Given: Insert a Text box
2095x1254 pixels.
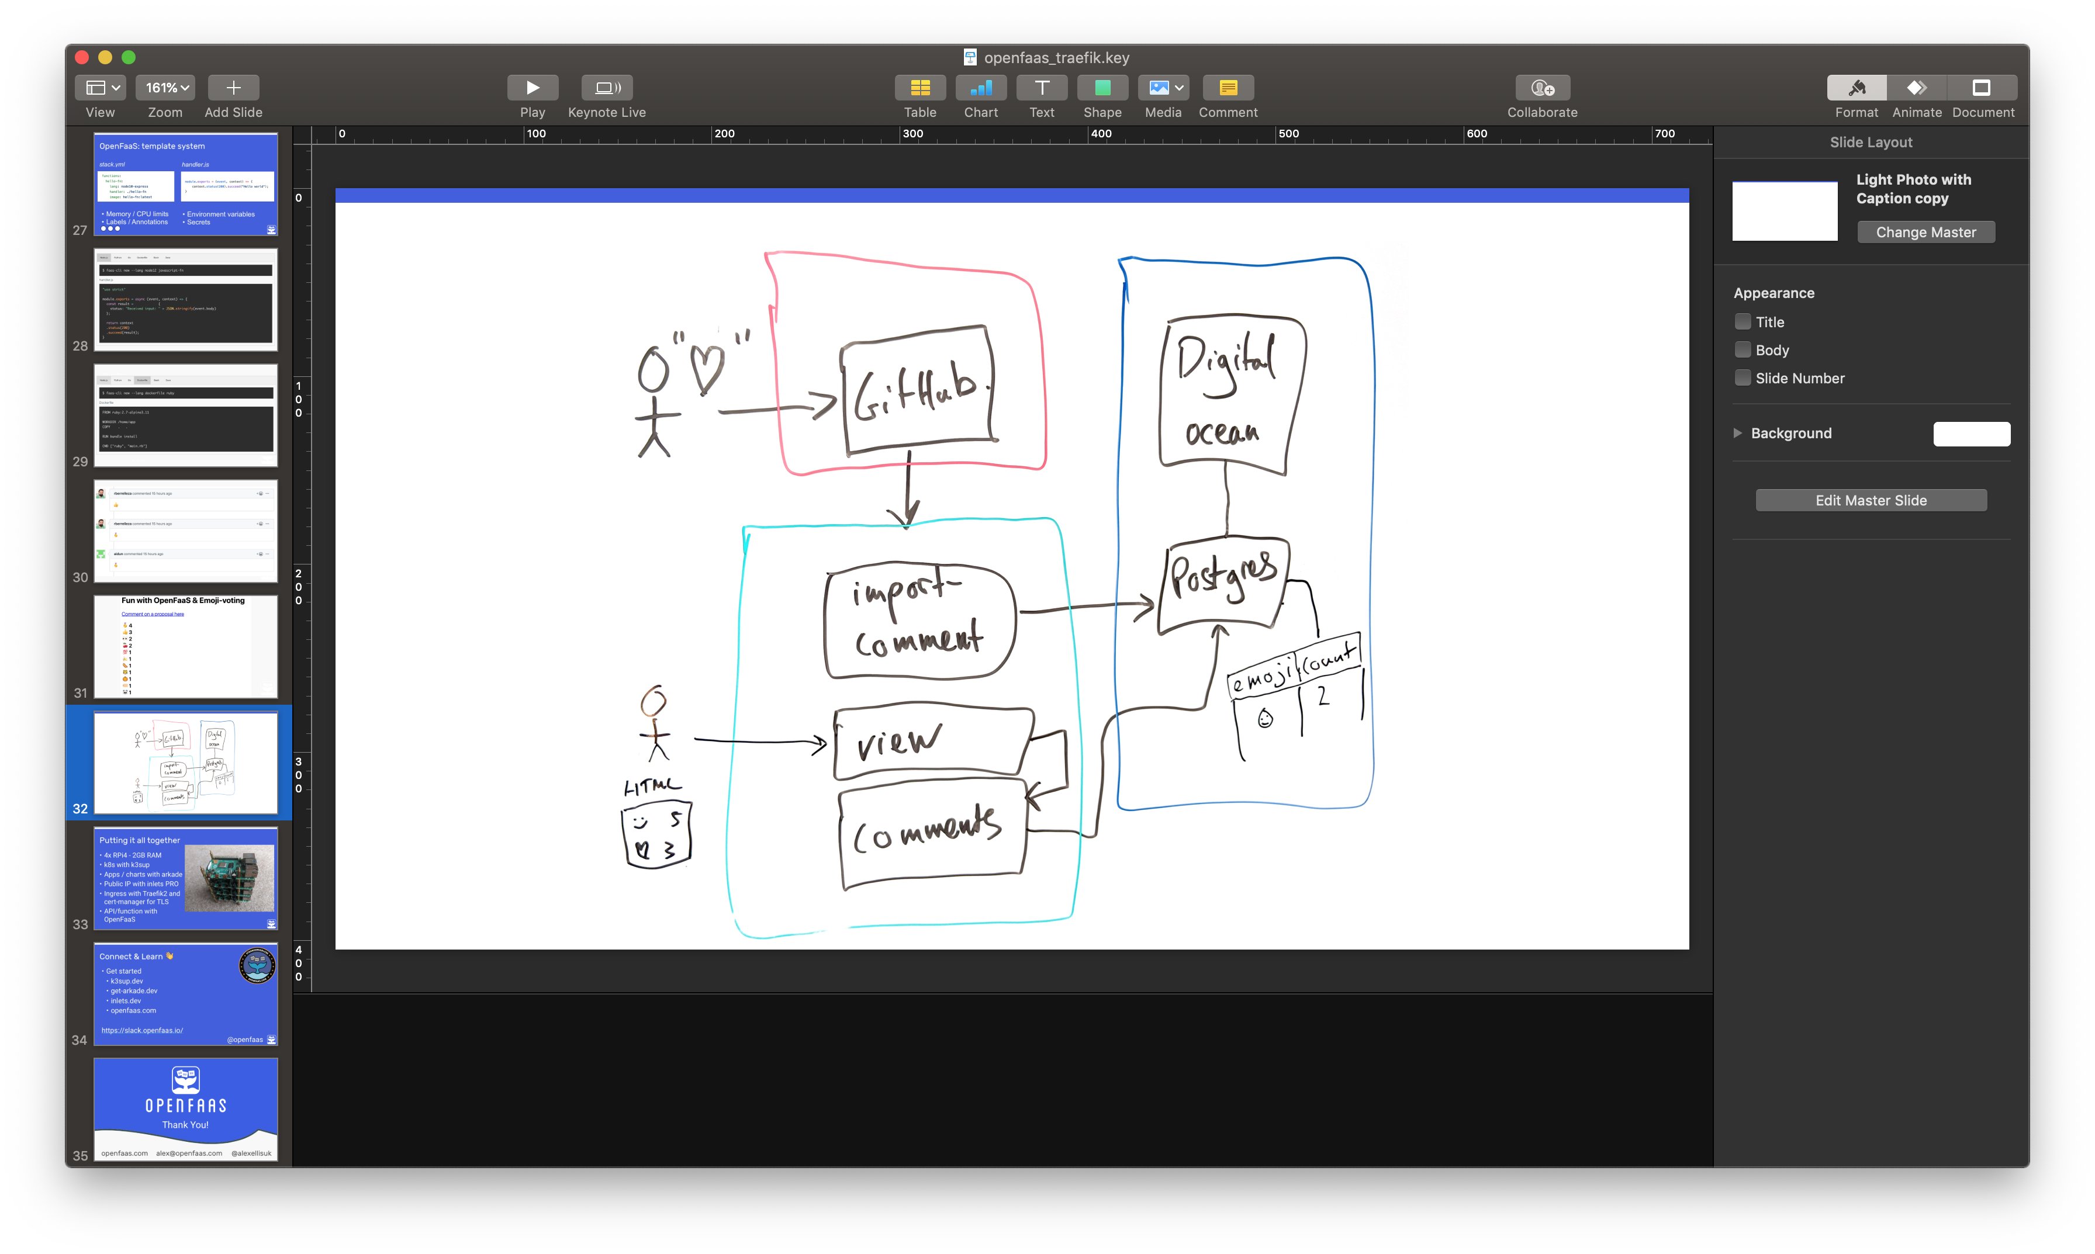Looking at the screenshot, I should click(1041, 88).
